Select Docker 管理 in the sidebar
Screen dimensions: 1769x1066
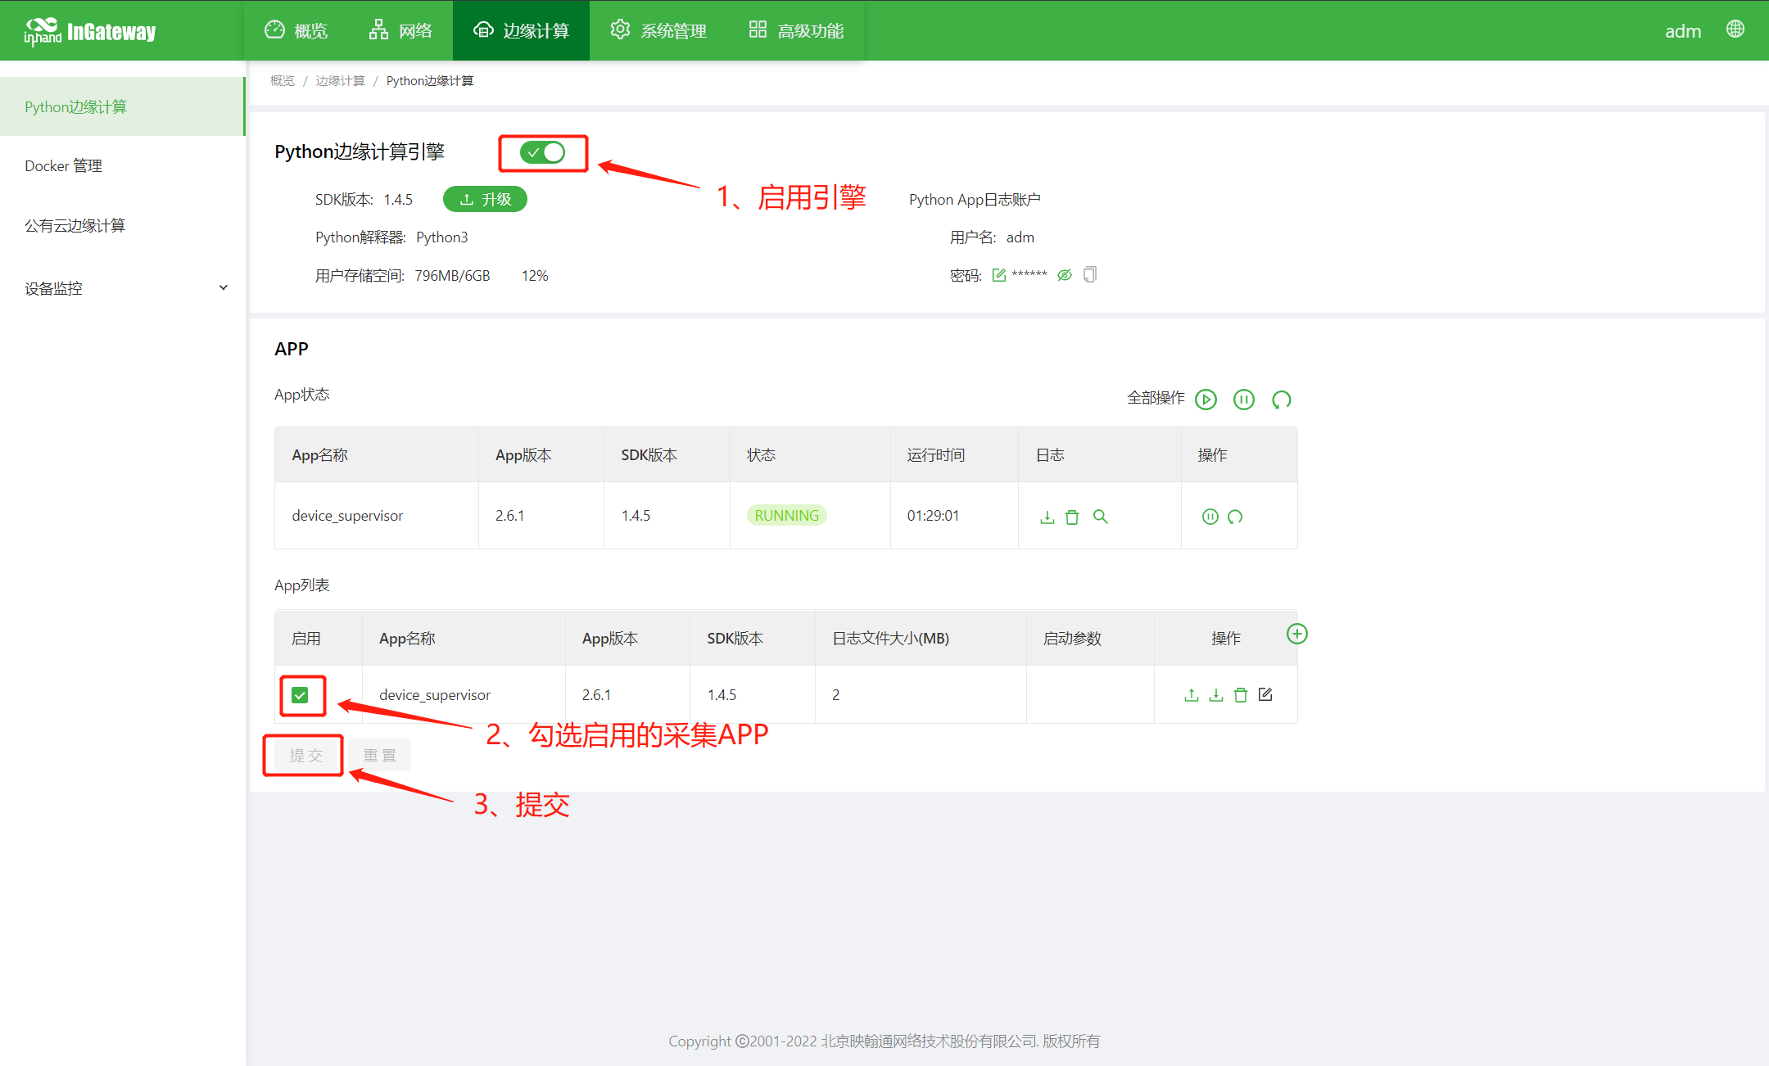coord(64,166)
